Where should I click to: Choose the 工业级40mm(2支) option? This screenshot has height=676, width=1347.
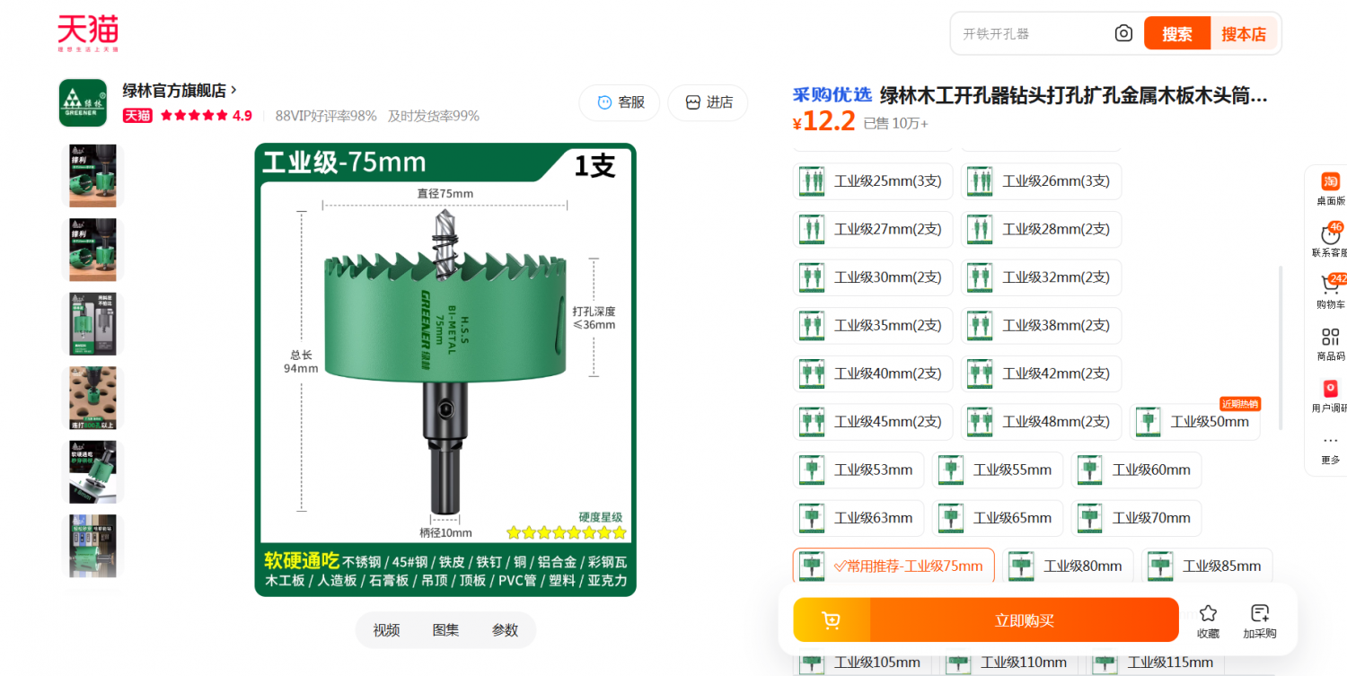click(x=872, y=373)
